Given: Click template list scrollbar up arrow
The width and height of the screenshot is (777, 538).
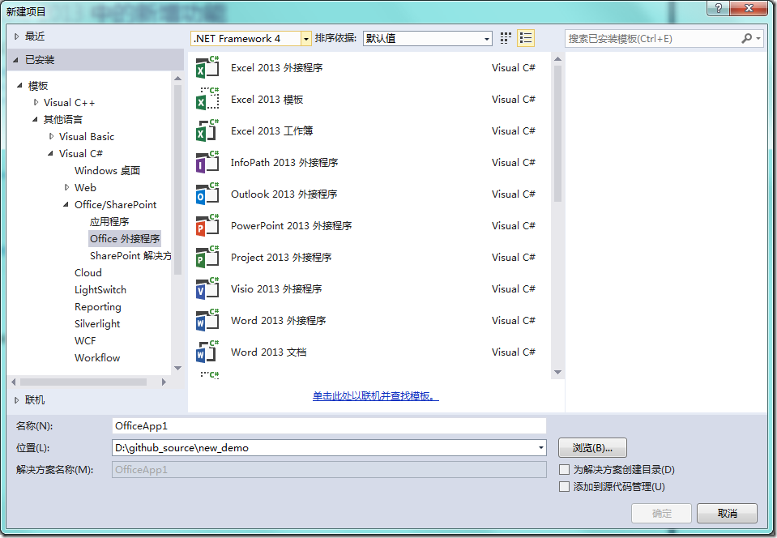Looking at the screenshot, I should tap(557, 59).
